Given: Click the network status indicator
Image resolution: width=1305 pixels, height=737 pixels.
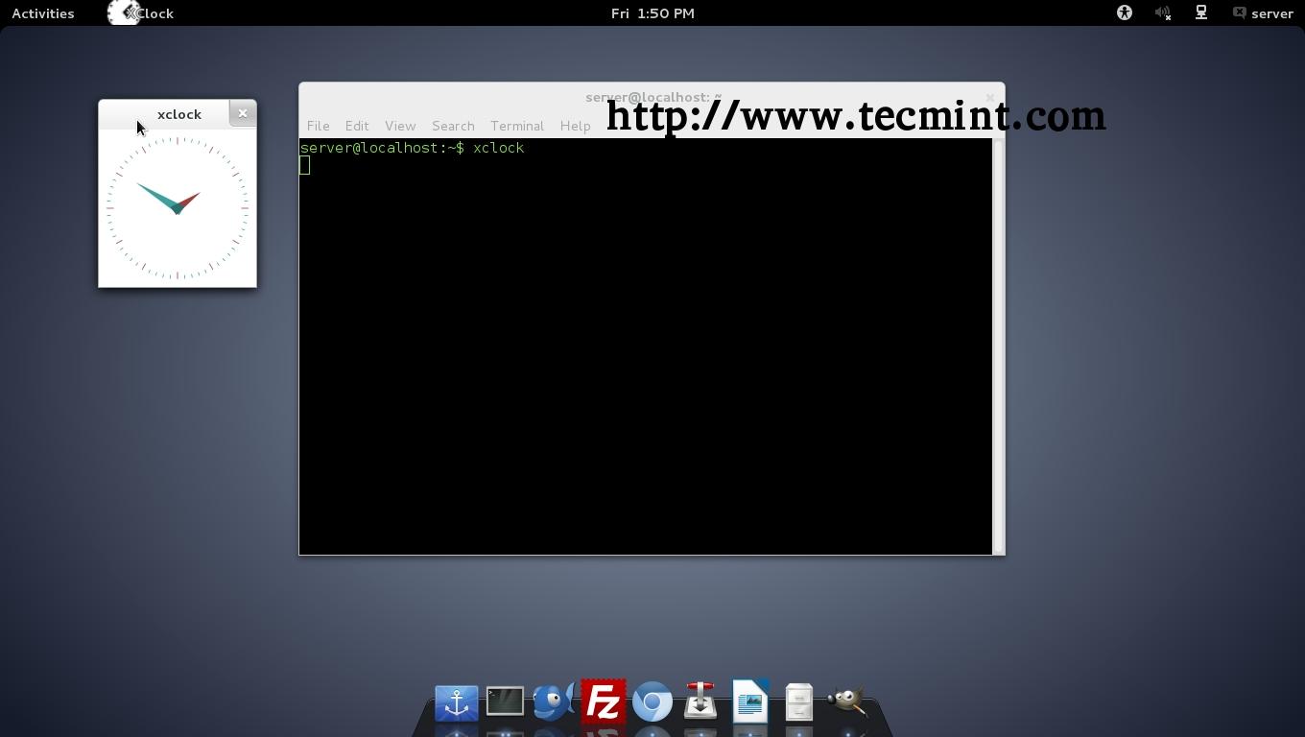Looking at the screenshot, I should (1200, 12).
